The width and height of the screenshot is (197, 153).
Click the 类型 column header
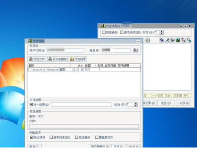90,65
